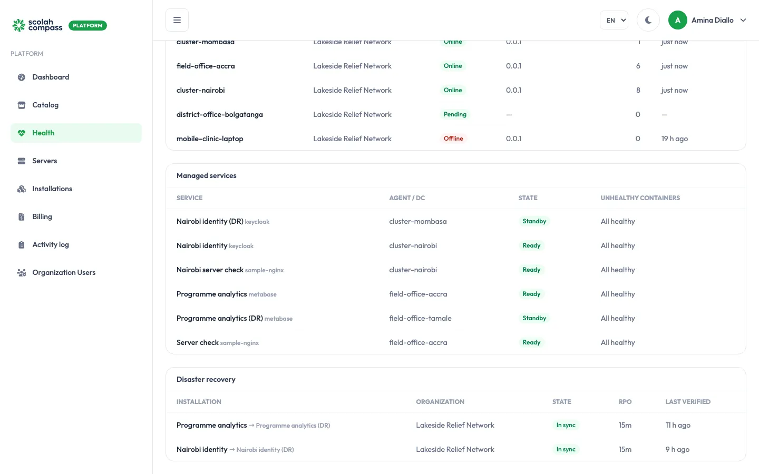This screenshot has height=474, width=759.
Task: Click the Organization Users people icon
Action: click(x=22, y=273)
